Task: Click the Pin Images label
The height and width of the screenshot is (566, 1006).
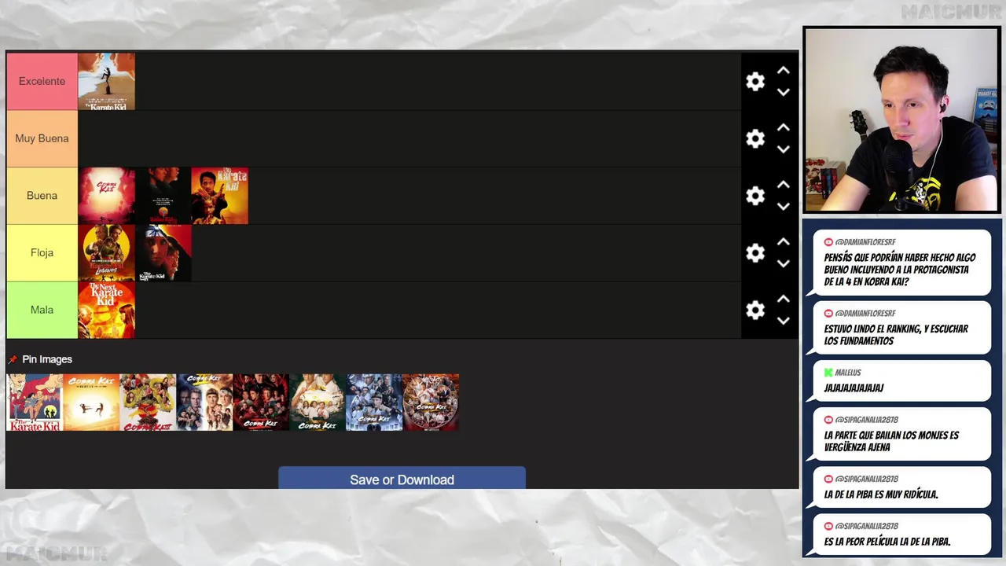Action: [x=47, y=359]
